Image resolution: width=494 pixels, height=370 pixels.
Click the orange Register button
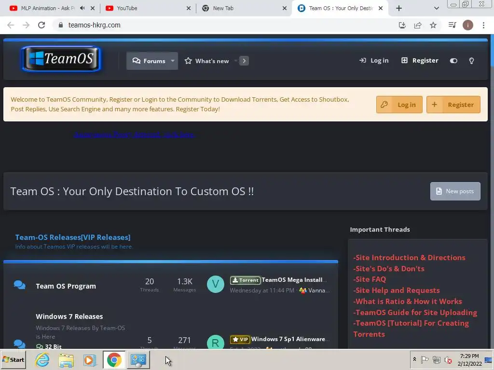pyautogui.click(x=453, y=105)
